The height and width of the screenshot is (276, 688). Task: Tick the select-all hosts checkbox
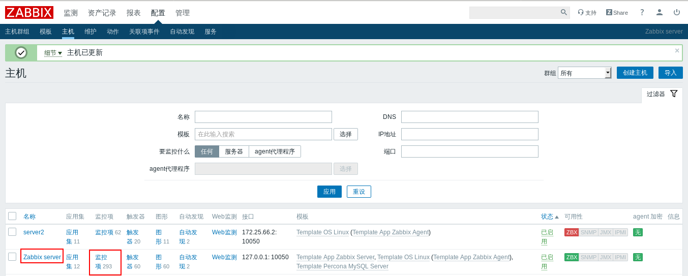(x=12, y=216)
